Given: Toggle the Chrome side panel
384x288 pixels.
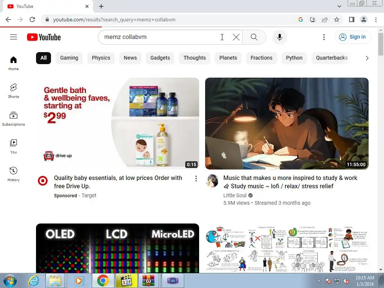Looking at the screenshot, I should [x=352, y=19].
